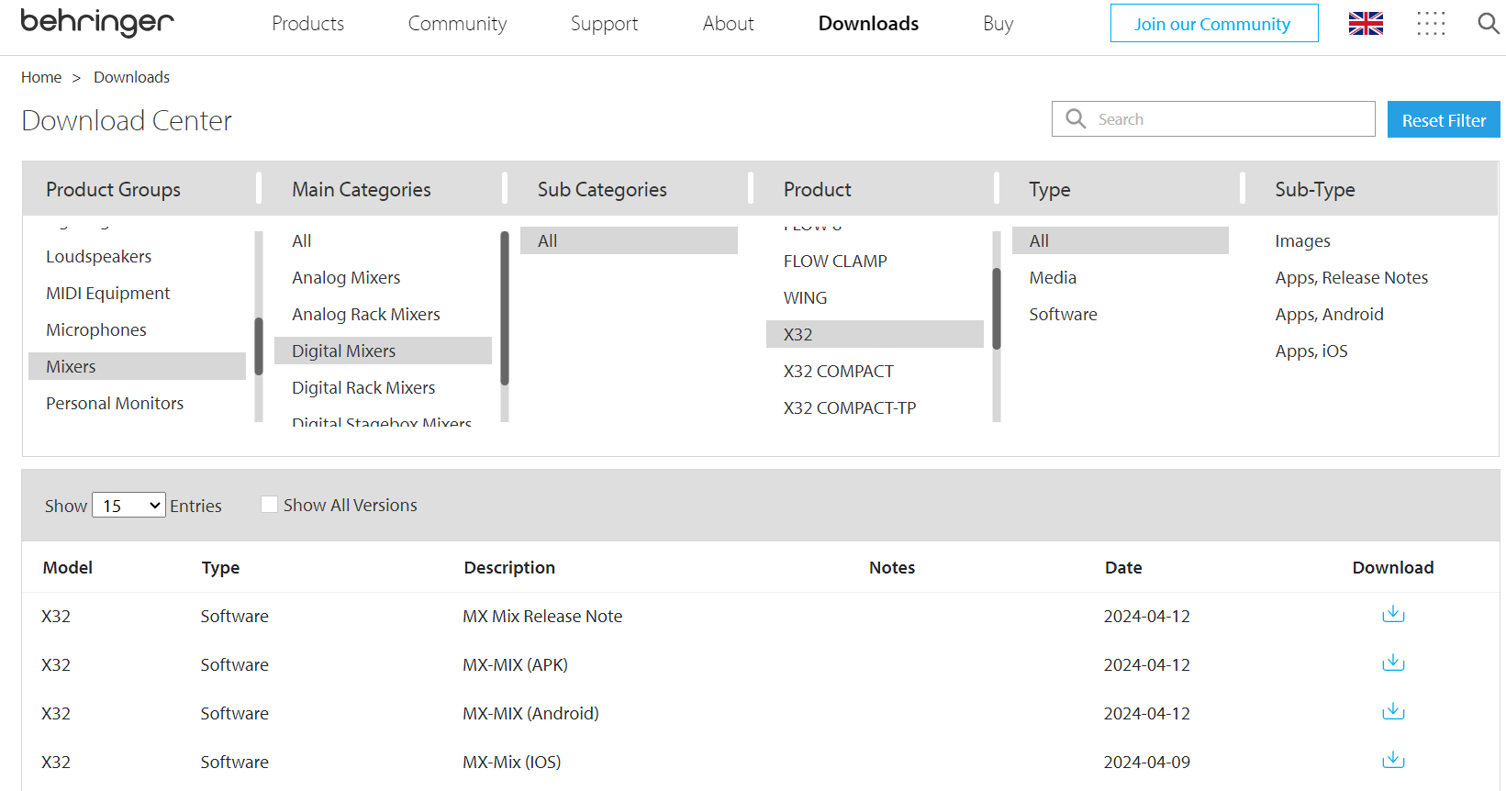Download the MX-Mix (IOS) file
The width and height of the screenshot is (1506, 791).
point(1392,761)
